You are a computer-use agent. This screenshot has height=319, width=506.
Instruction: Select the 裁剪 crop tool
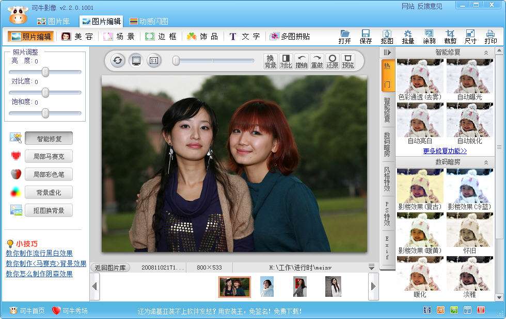click(x=450, y=36)
